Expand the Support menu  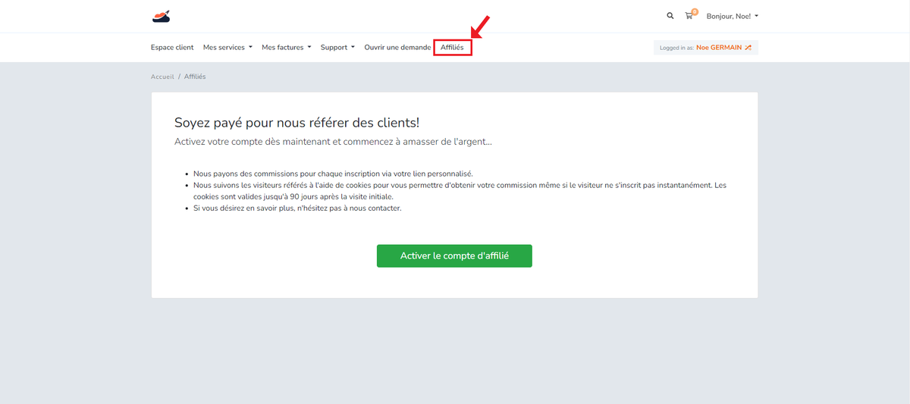337,47
